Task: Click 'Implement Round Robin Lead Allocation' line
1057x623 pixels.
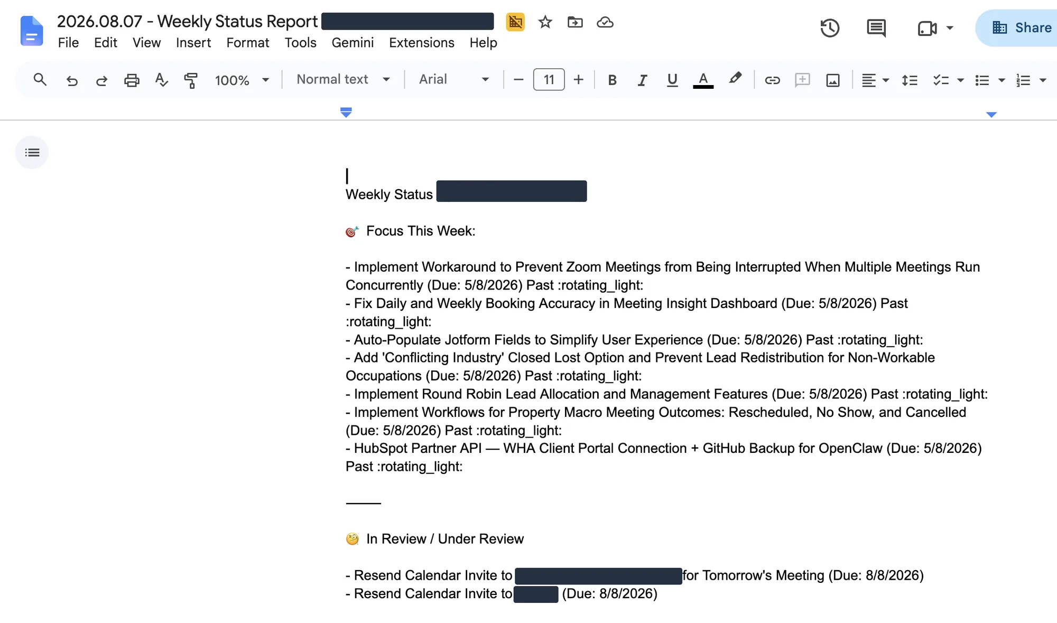Action: (666, 394)
